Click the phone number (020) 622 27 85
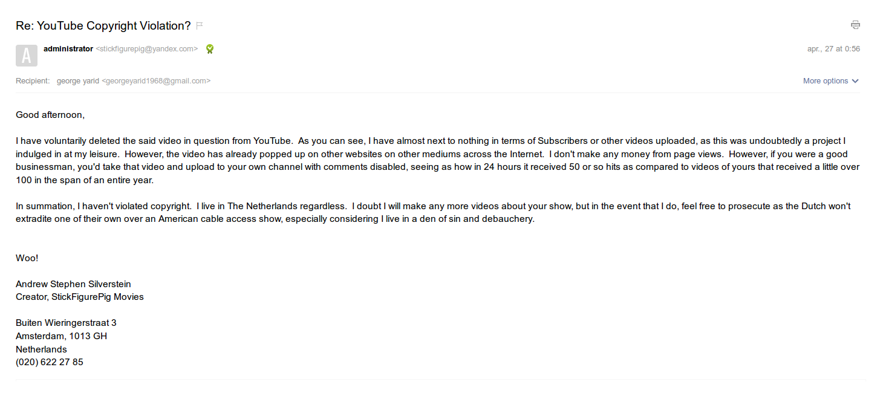 click(x=50, y=362)
